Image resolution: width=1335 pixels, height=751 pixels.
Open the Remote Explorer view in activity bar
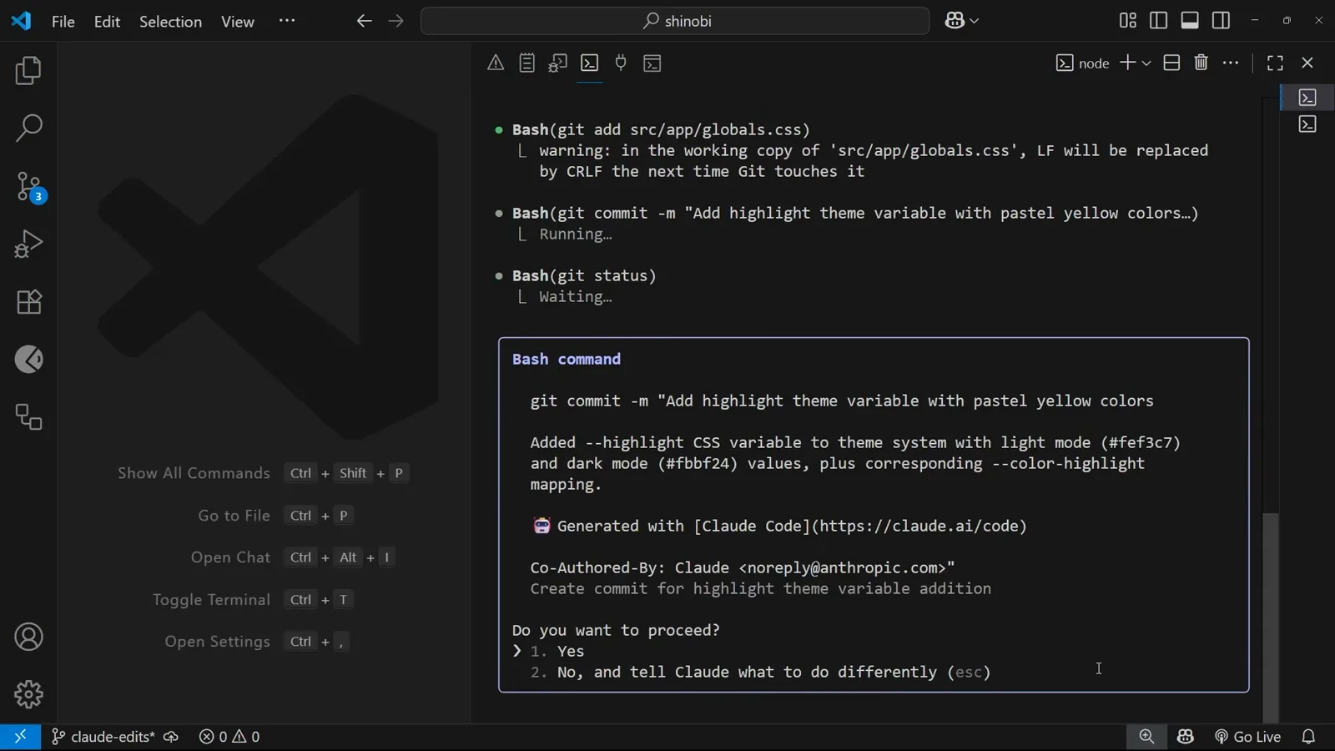28,417
